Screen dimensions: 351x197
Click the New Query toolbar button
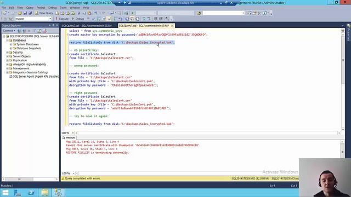pos(44,13)
